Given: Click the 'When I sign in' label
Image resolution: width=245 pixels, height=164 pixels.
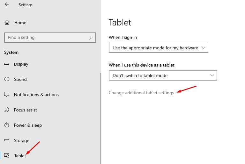Looking at the screenshot, I should point(123,38).
